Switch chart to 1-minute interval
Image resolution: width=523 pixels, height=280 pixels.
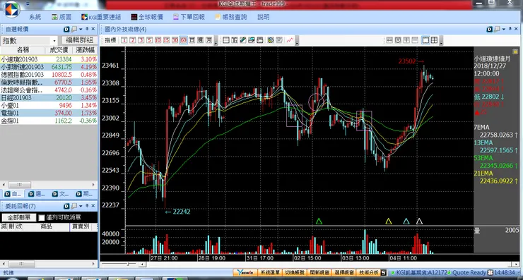(x=124, y=40)
